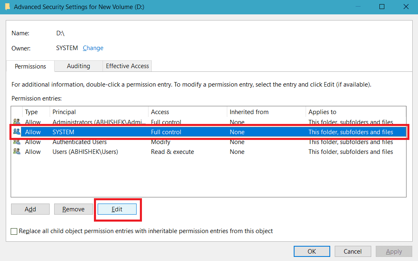The height and width of the screenshot is (261, 418).
Task: Click the SYSTEM owner value
Action: (67, 48)
